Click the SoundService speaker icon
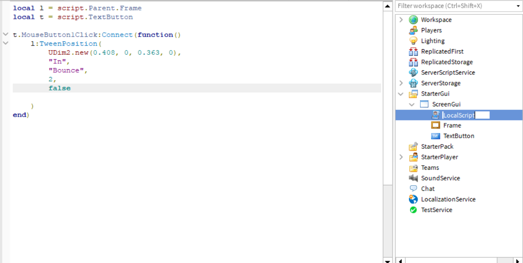Image resolution: width=523 pixels, height=263 pixels. point(413,178)
